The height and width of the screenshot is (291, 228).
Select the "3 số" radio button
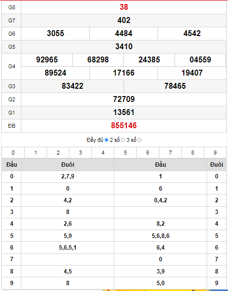(x=140, y=140)
